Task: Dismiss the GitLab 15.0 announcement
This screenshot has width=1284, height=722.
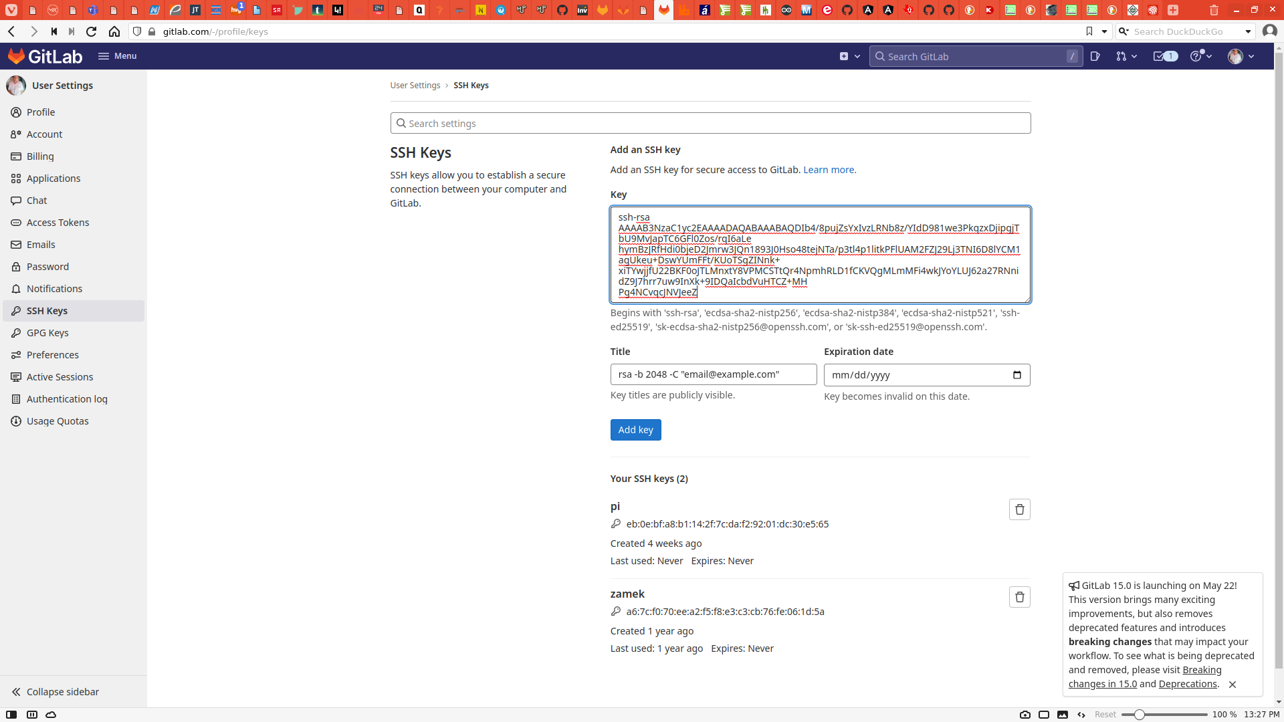Action: [x=1232, y=685]
